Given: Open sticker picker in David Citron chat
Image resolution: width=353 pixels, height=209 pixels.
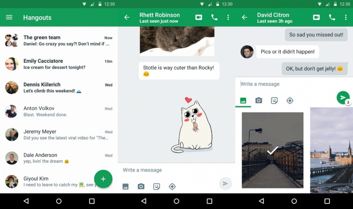Looking at the screenshot, I should [x=274, y=101].
